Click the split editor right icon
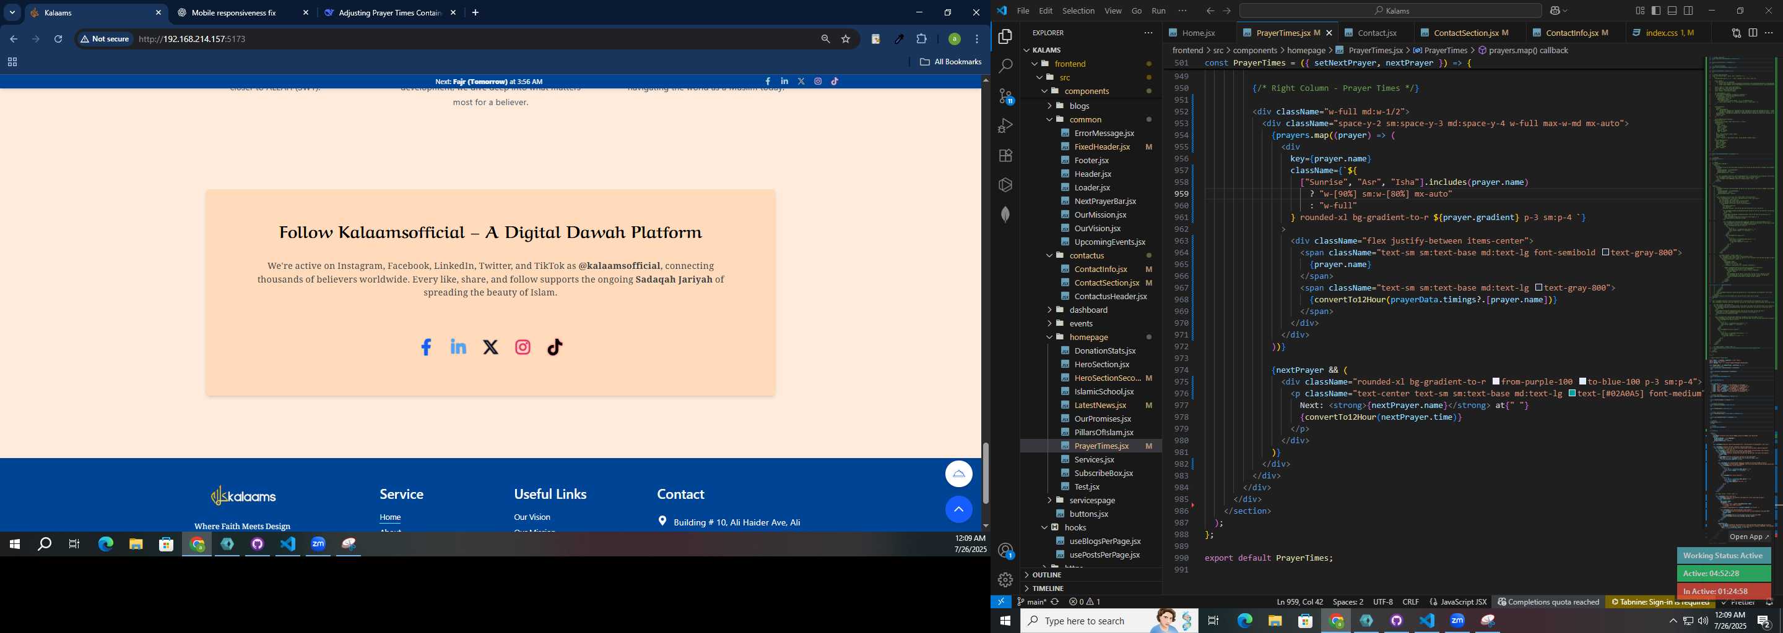Viewport: 1783px width, 633px height. click(1753, 33)
